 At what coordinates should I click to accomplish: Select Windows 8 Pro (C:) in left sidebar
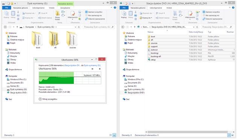click(x=17, y=79)
